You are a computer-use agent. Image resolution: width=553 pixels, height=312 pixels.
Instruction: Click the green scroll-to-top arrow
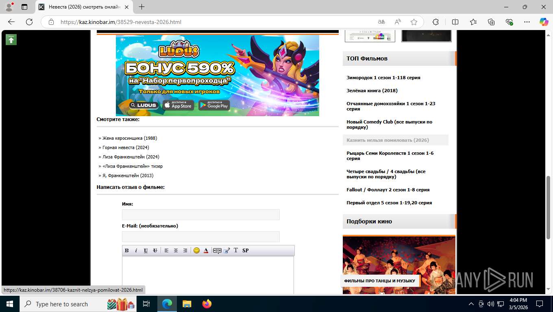11,39
